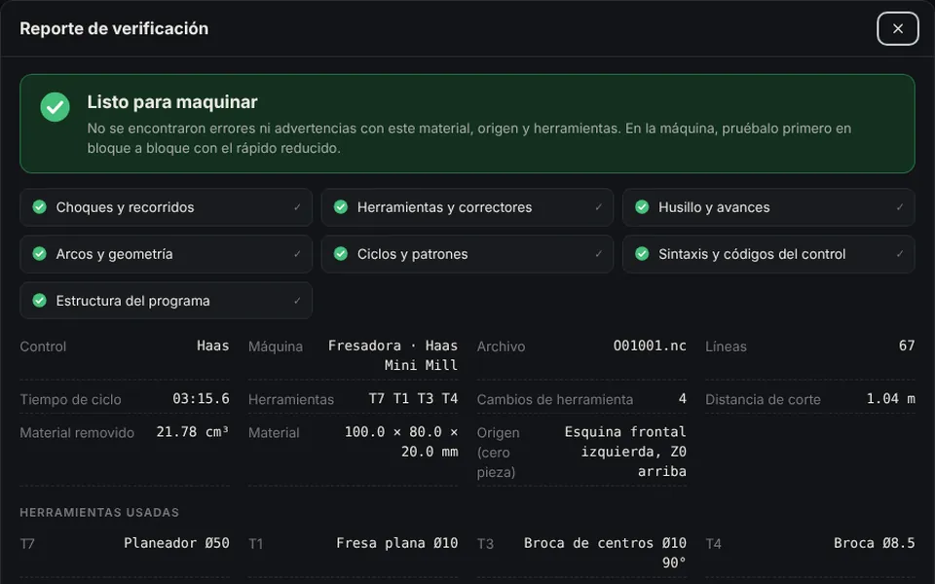Select the Líneas value 67
Viewport: 935px width, 584px height.
point(907,346)
